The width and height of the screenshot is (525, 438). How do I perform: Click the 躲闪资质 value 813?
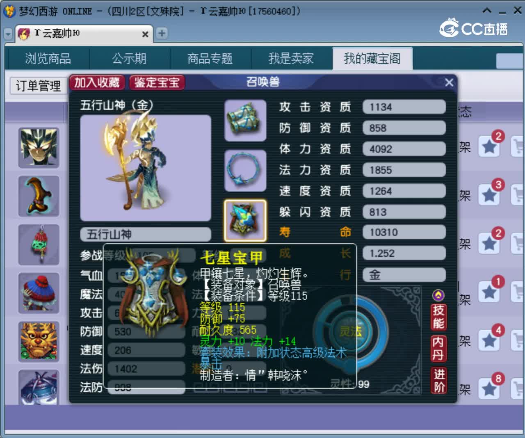404,212
